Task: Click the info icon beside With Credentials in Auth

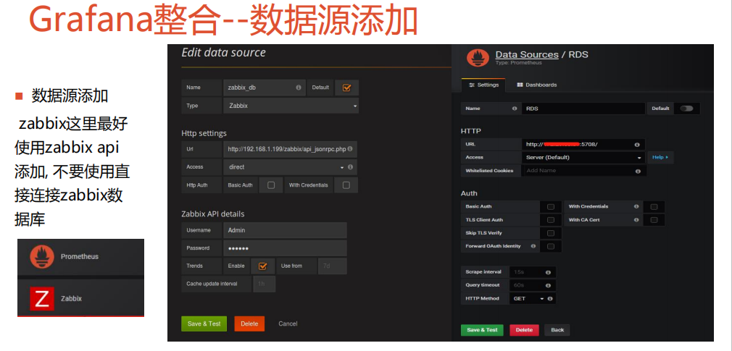Action: click(636, 206)
